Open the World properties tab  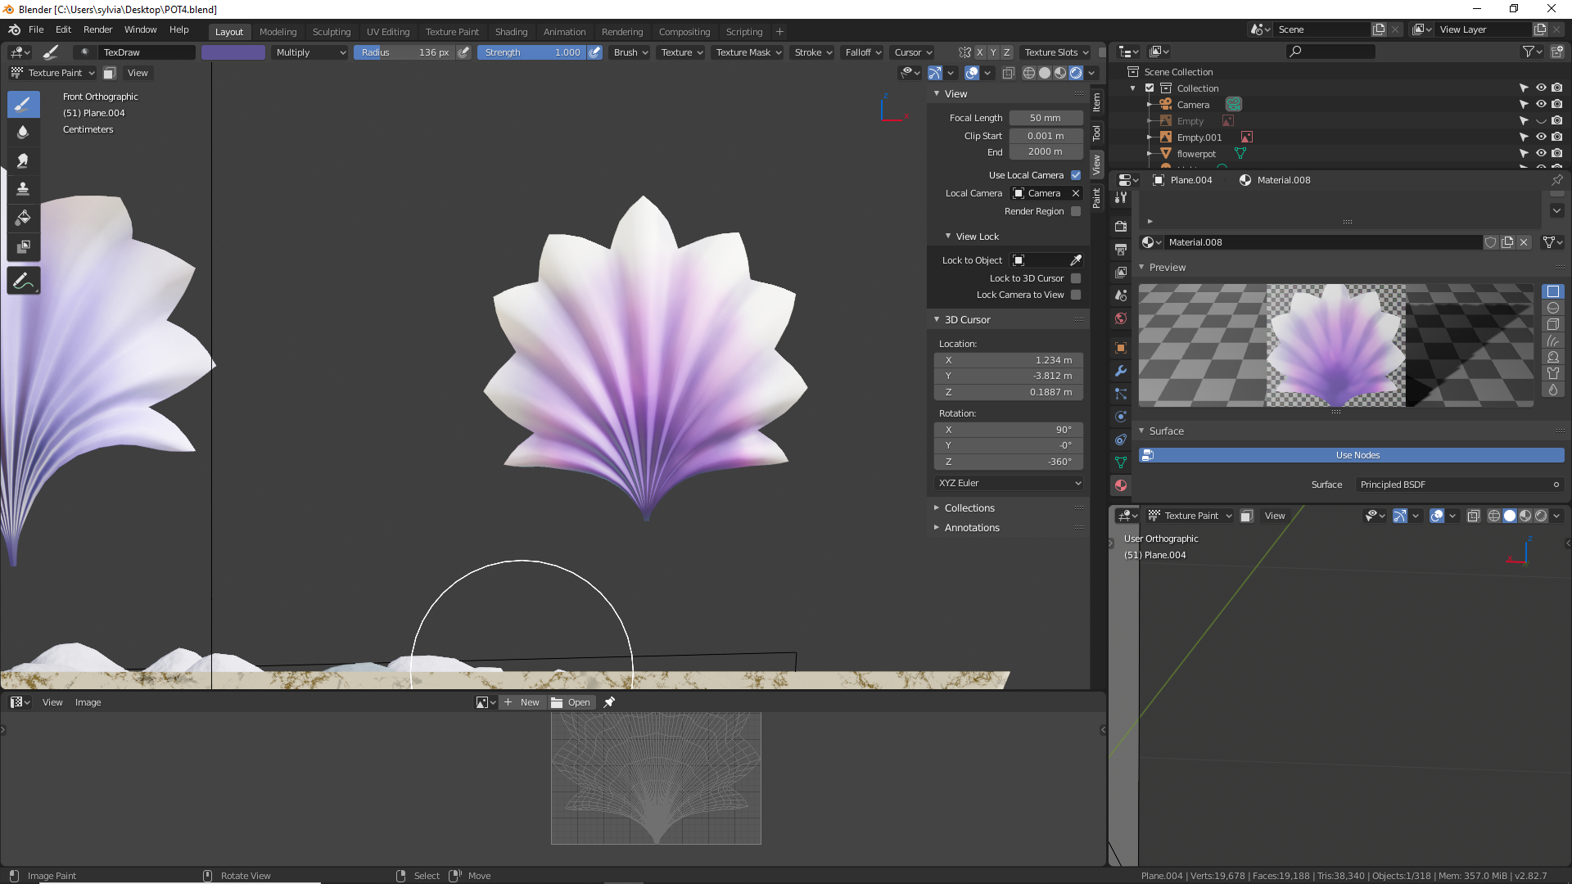point(1121,318)
